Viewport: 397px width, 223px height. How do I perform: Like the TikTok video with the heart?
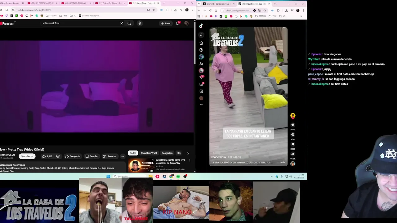pyautogui.click(x=293, y=125)
